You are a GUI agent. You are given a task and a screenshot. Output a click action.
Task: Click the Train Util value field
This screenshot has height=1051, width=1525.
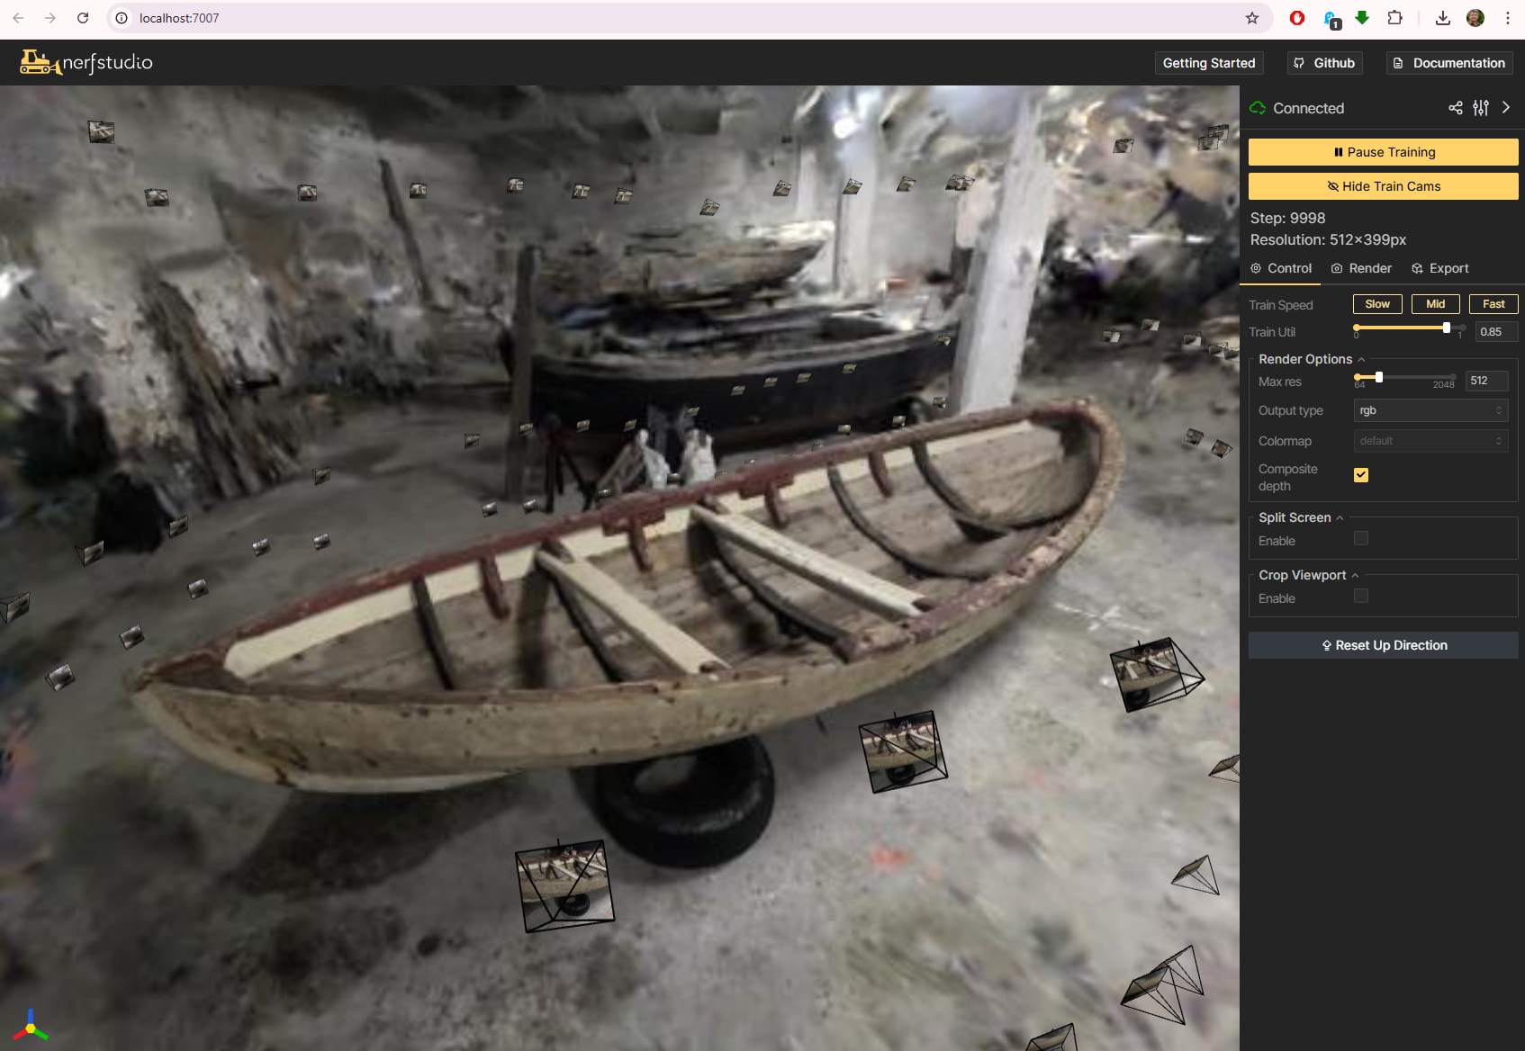point(1495,332)
